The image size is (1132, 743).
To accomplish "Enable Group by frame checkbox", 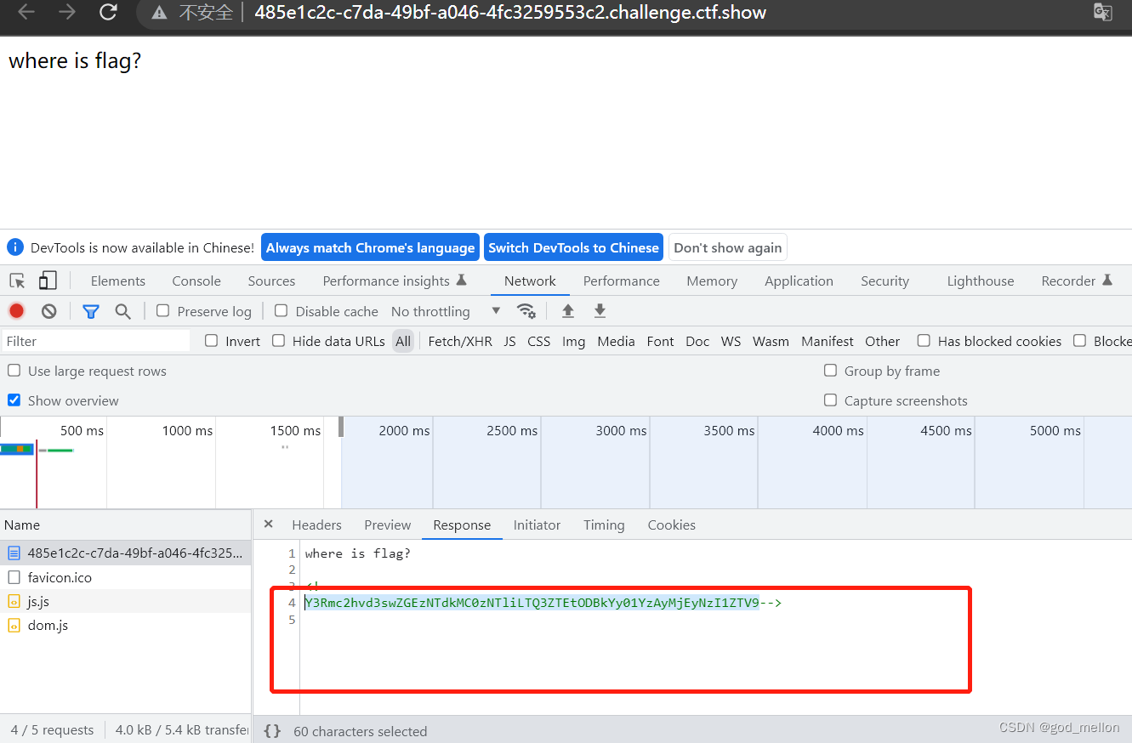I will [x=831, y=371].
